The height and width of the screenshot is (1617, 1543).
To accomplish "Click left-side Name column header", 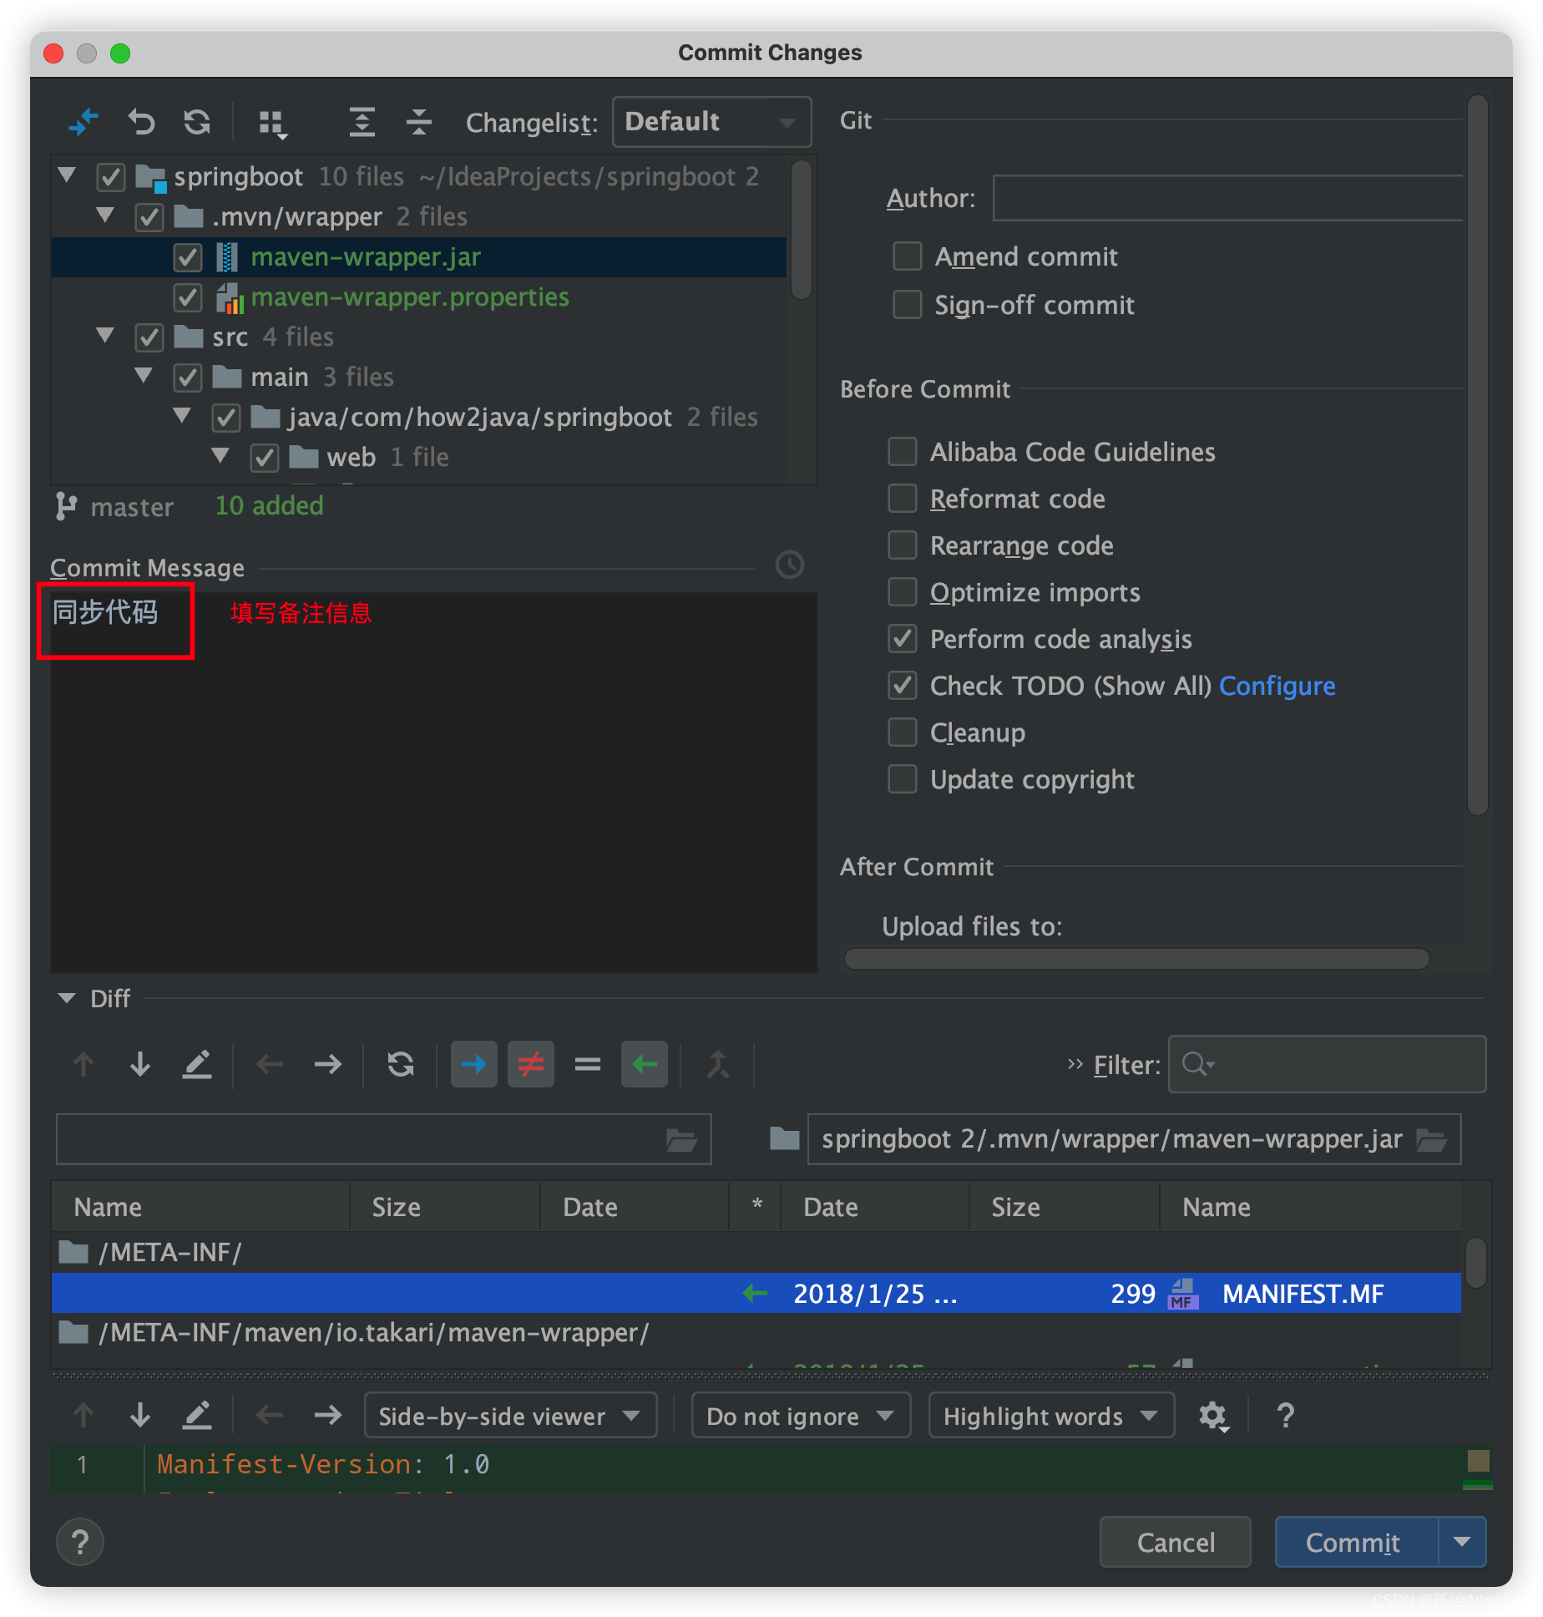I will coord(200,1207).
